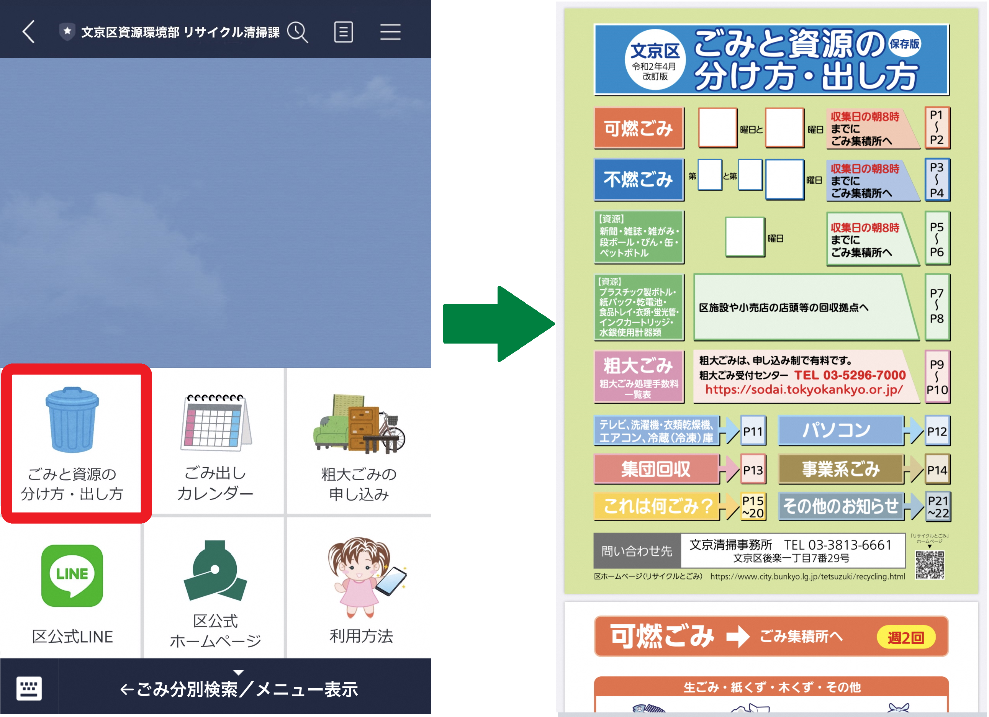Select the 粗大ごみ pink label

click(x=639, y=377)
